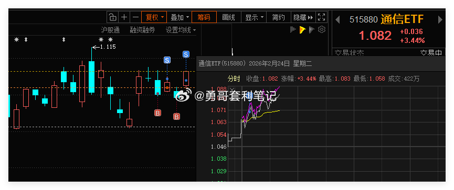This screenshot has width=454, height=190.
Task: Click 隐藏 to hide the side panel
Action: point(303,17)
